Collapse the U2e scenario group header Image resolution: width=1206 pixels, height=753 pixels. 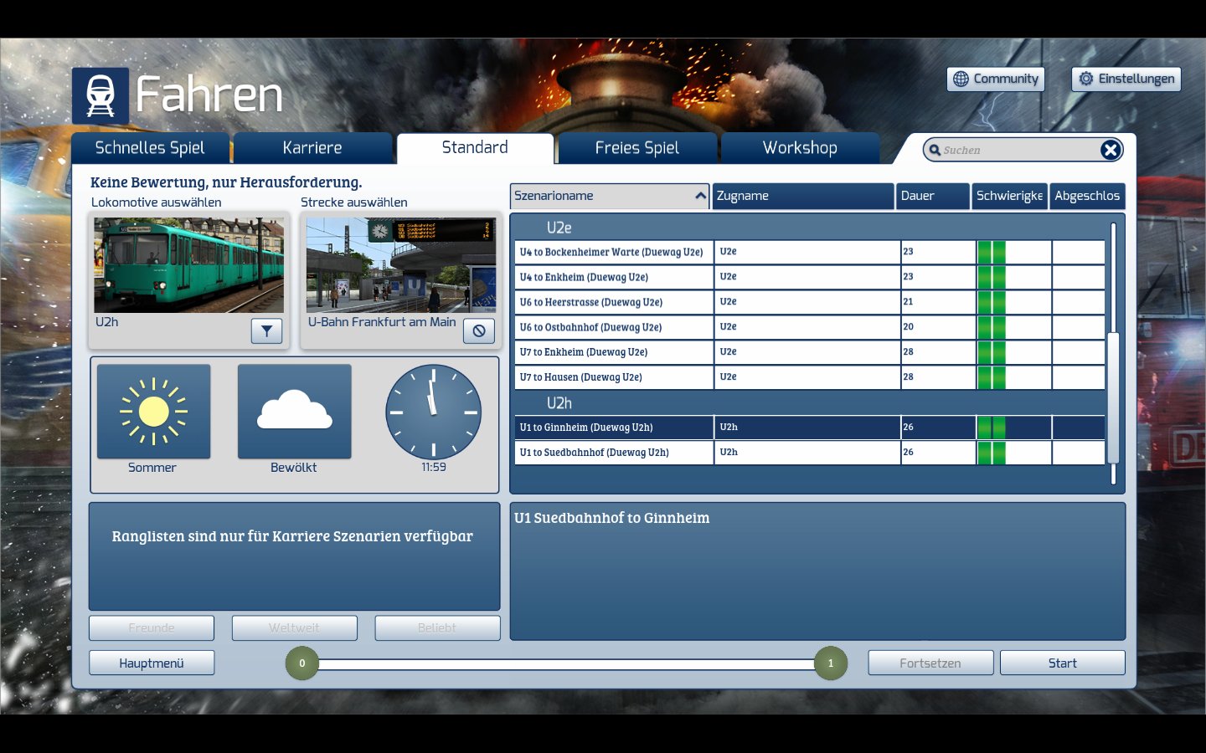tap(559, 228)
